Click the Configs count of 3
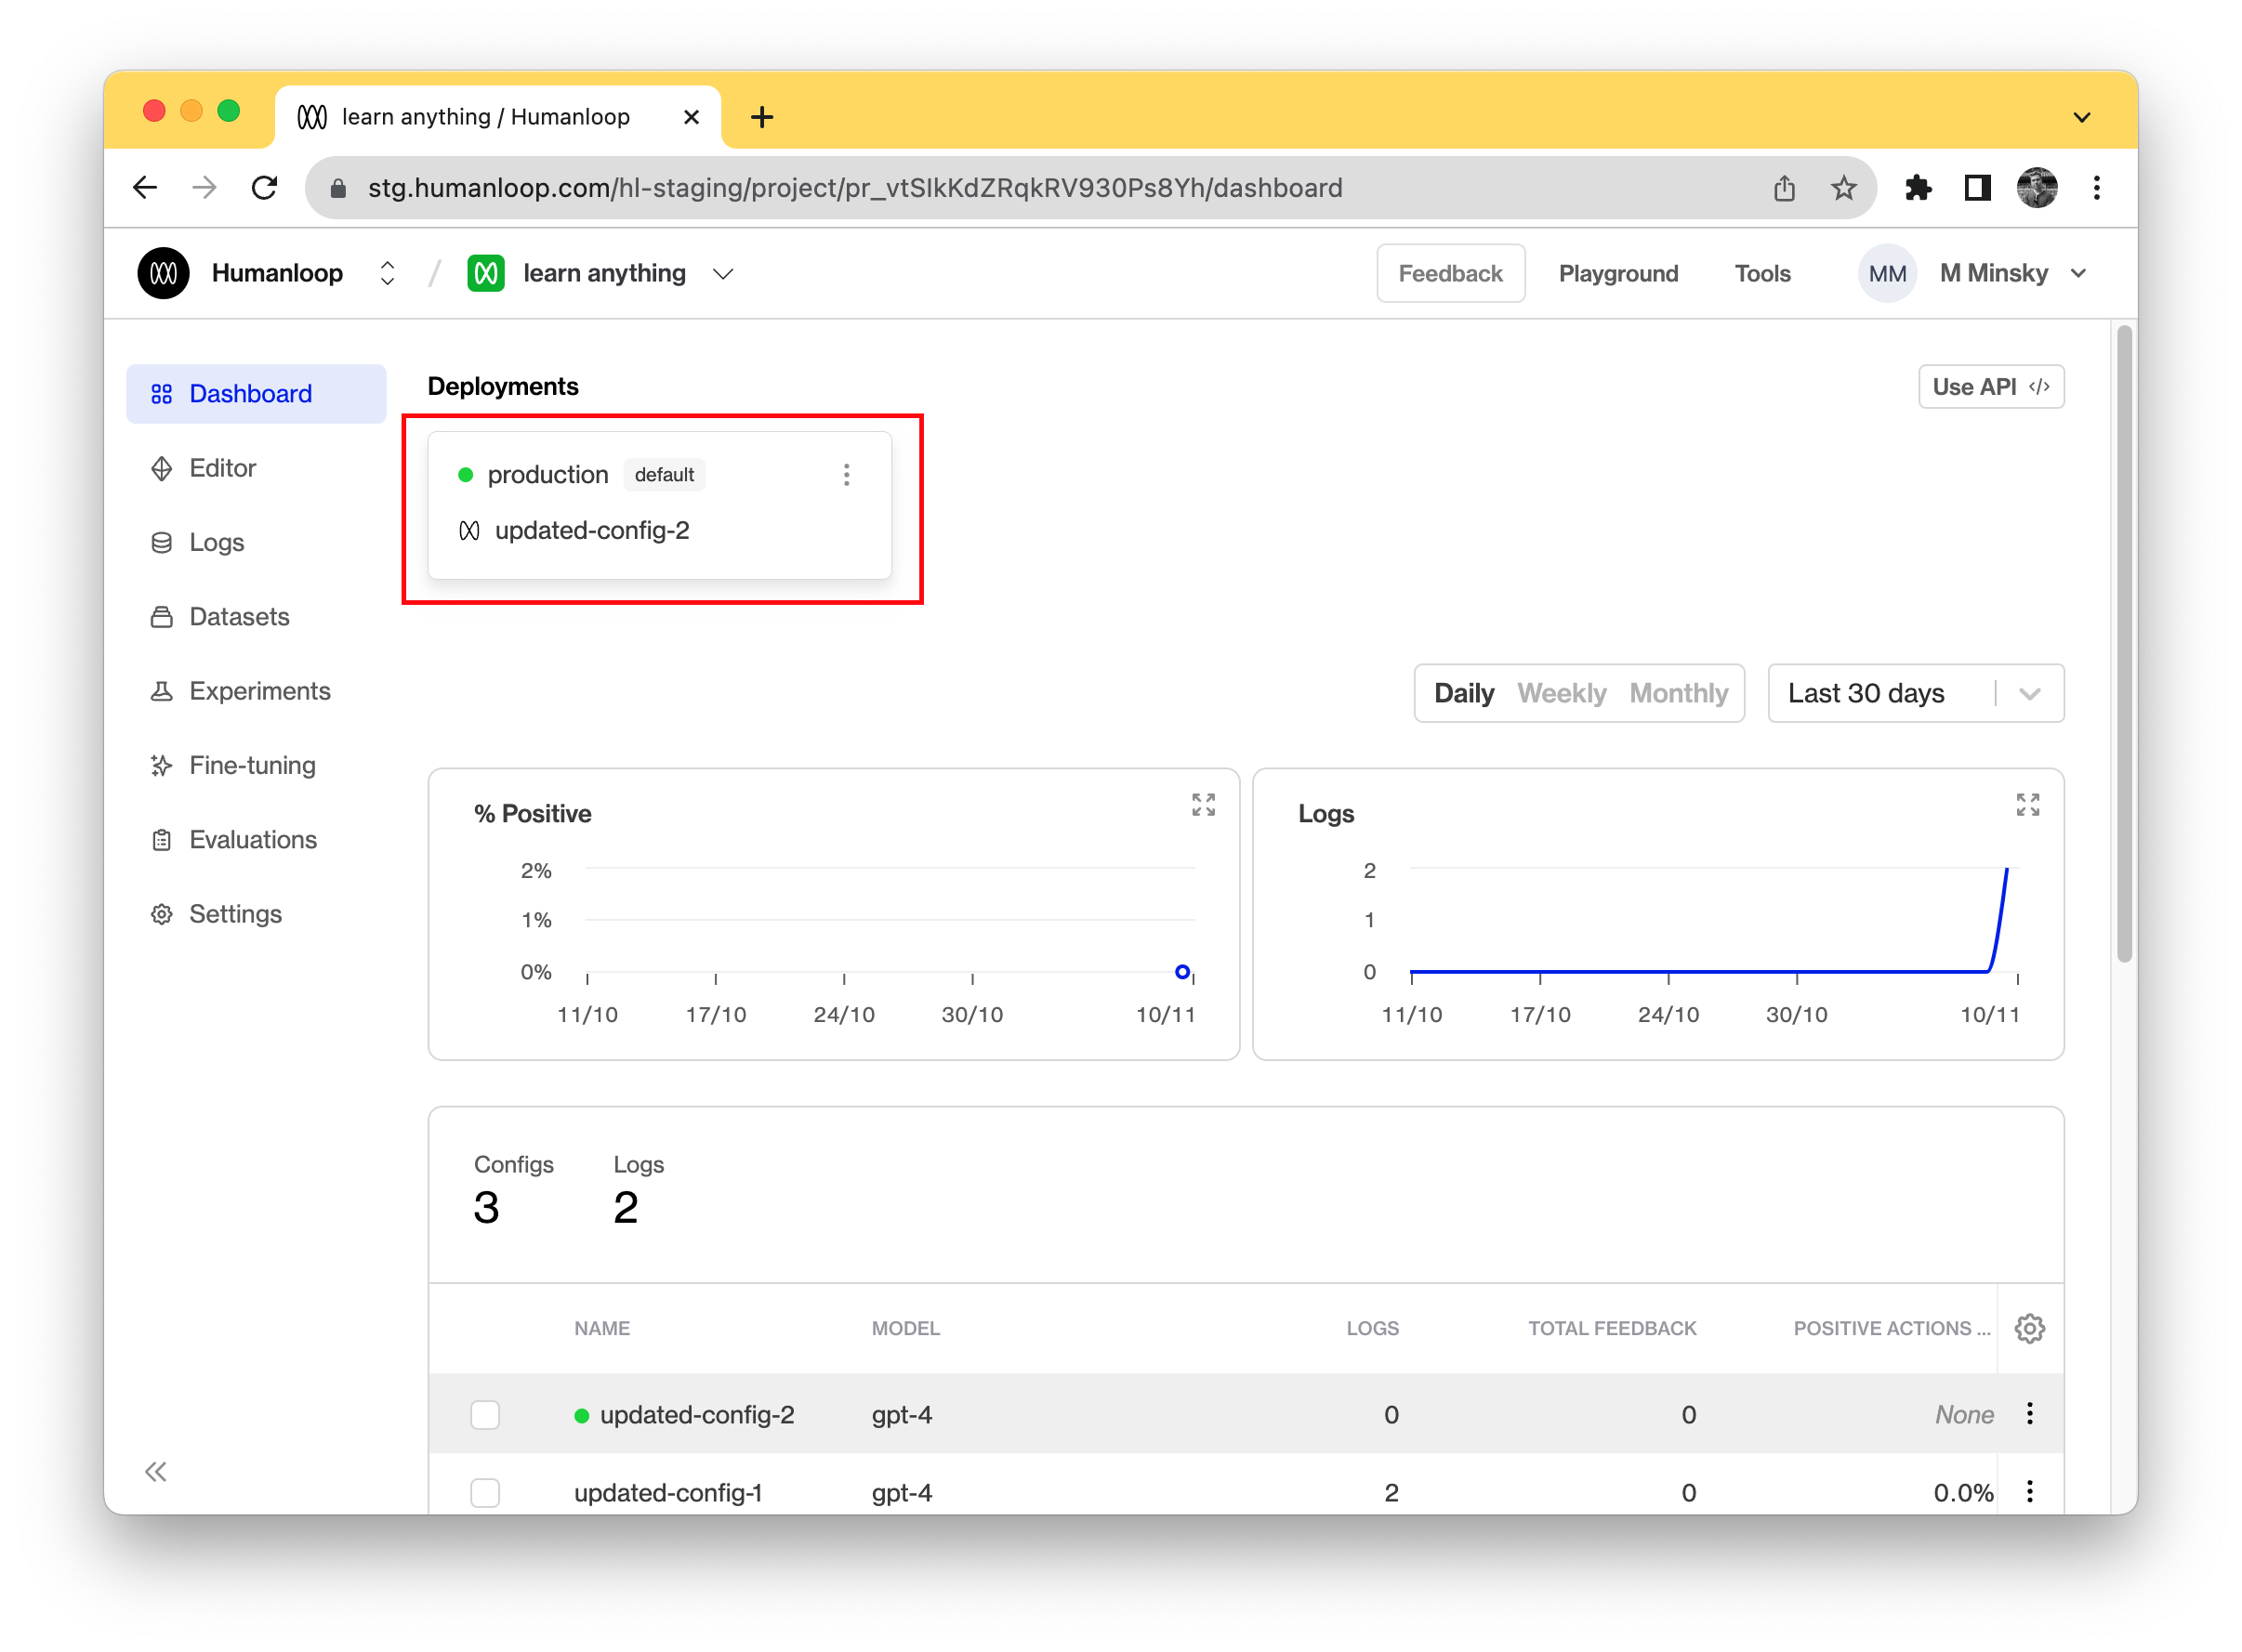2242x1652 pixels. (486, 1207)
